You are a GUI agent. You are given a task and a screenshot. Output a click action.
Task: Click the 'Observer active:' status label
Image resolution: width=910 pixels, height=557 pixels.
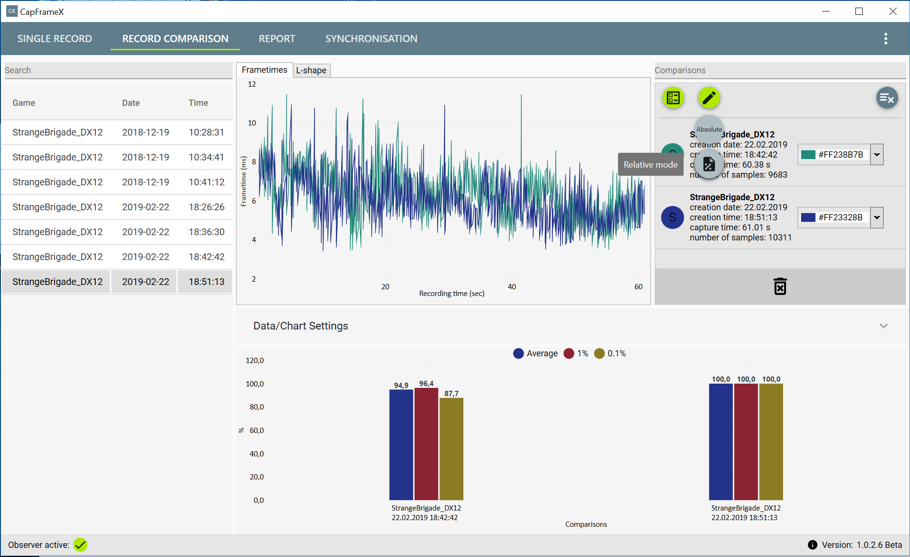(x=39, y=545)
